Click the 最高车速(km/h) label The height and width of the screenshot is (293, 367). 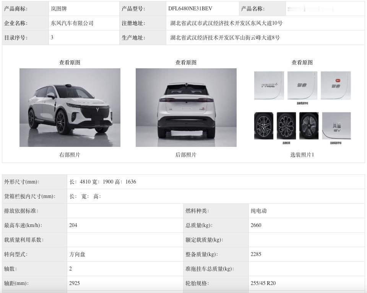[x=23, y=225]
